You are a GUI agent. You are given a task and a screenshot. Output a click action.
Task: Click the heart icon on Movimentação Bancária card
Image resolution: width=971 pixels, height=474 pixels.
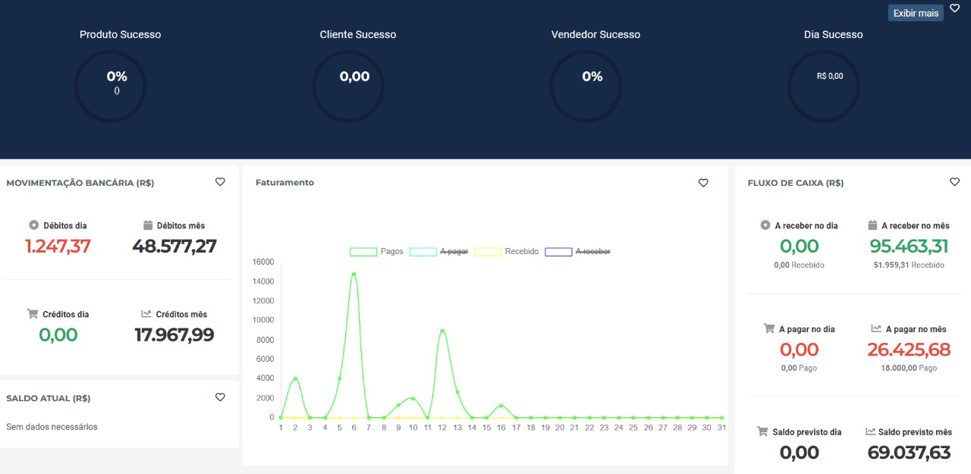coord(220,182)
